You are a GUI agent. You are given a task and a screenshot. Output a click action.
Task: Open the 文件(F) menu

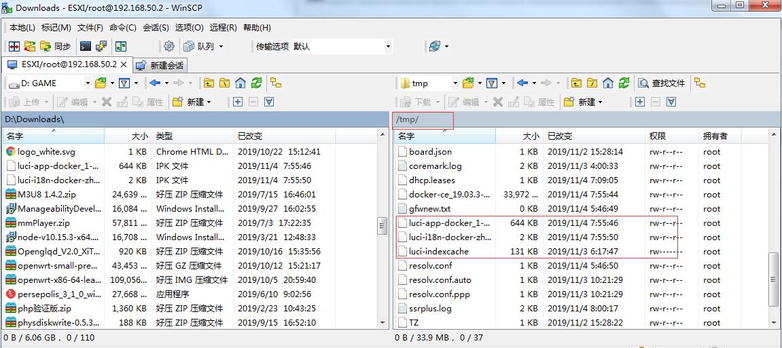click(90, 28)
